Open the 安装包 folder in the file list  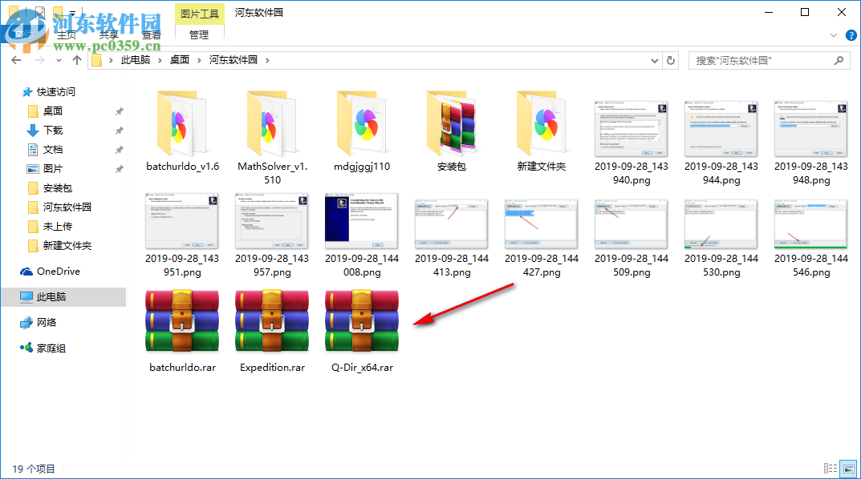pyautogui.click(x=451, y=124)
